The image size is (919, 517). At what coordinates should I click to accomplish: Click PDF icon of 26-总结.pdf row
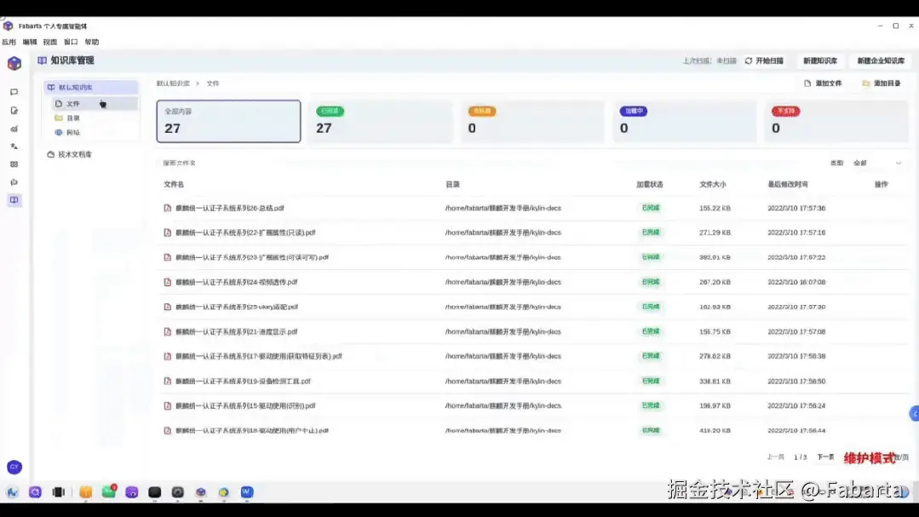[x=168, y=208]
